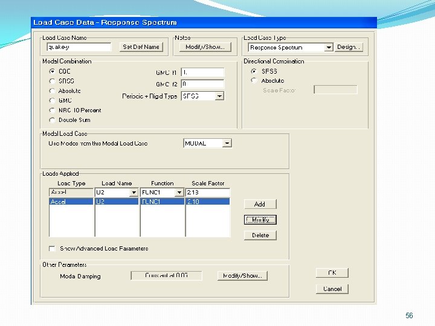The image size is (435, 326).
Task: Choose the NRC 10 Percent option
Action: tap(52, 110)
